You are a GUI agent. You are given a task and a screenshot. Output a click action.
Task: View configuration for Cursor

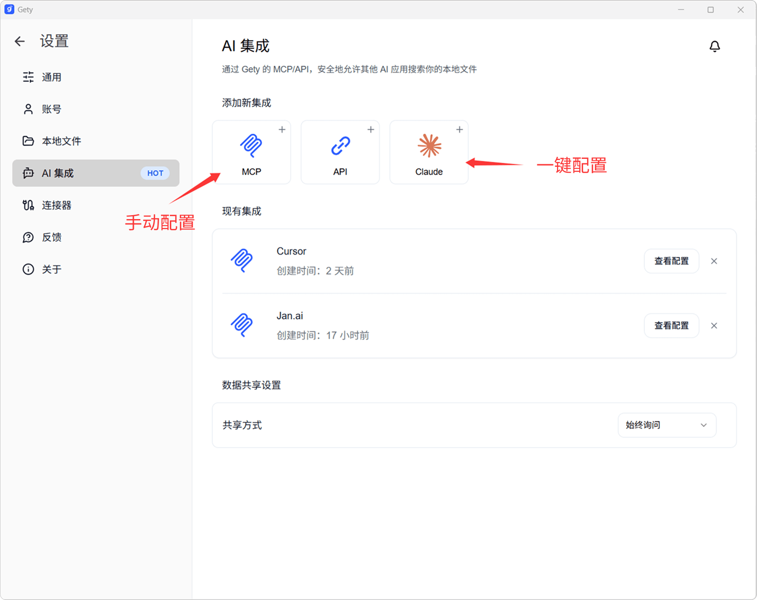[x=671, y=262]
